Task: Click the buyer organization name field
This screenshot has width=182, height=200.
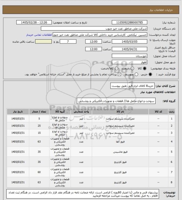Action: pyautogui.click(x=94, y=28)
